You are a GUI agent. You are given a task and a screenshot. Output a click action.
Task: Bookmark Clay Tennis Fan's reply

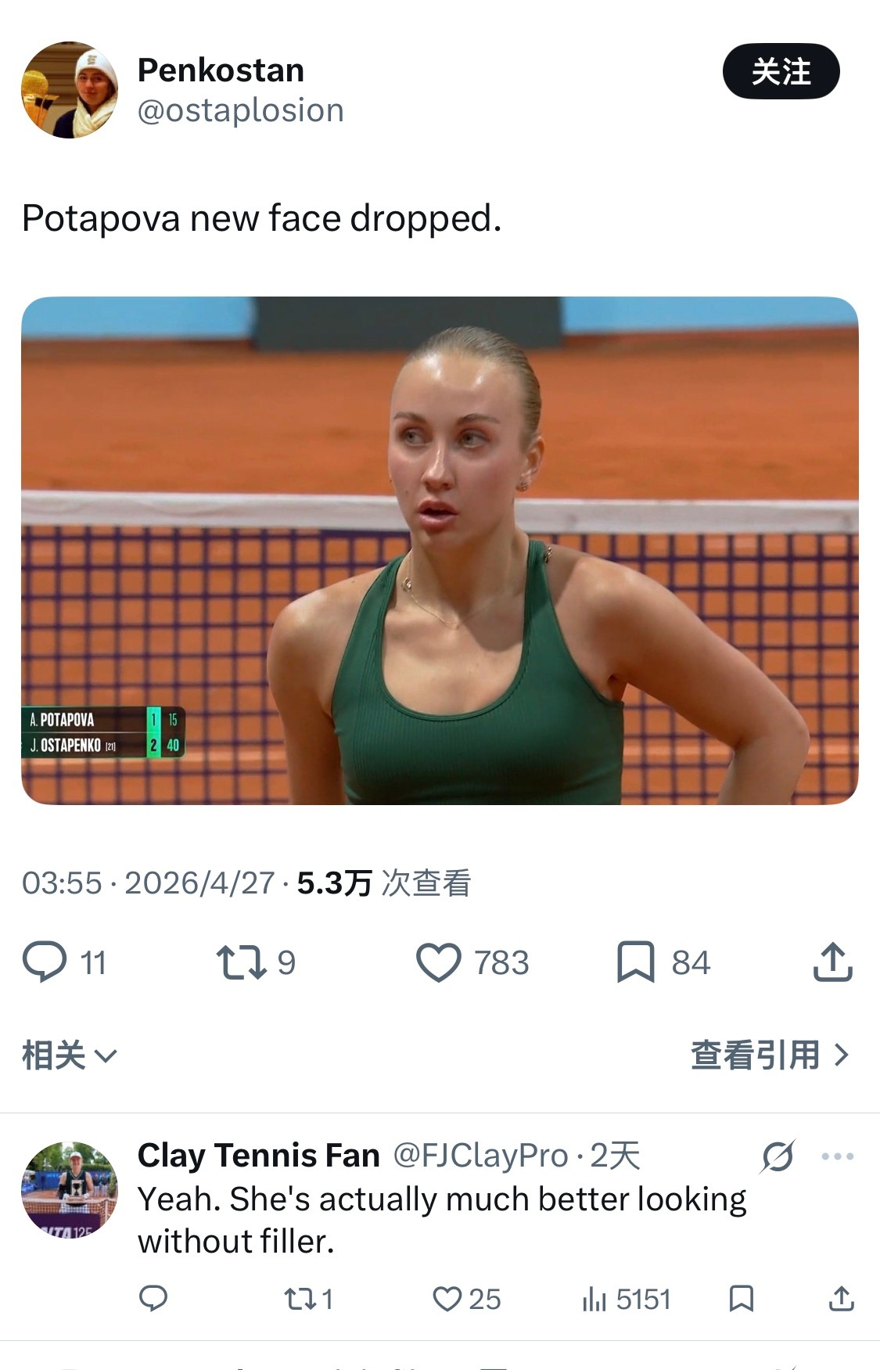point(741,1298)
